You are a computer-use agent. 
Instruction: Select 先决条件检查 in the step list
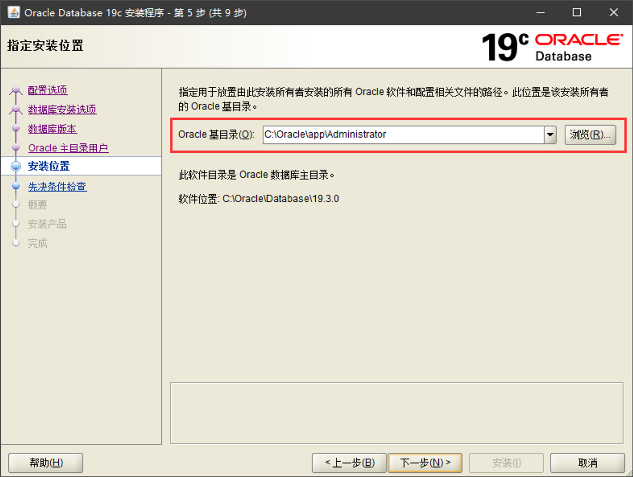57,187
